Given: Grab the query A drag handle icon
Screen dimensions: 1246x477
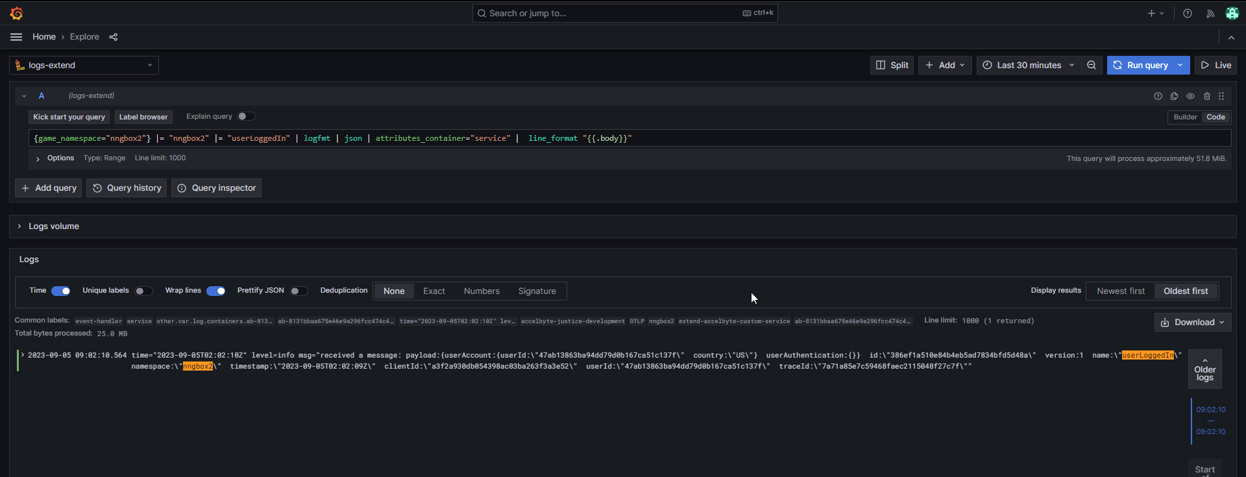Looking at the screenshot, I should tap(1221, 96).
